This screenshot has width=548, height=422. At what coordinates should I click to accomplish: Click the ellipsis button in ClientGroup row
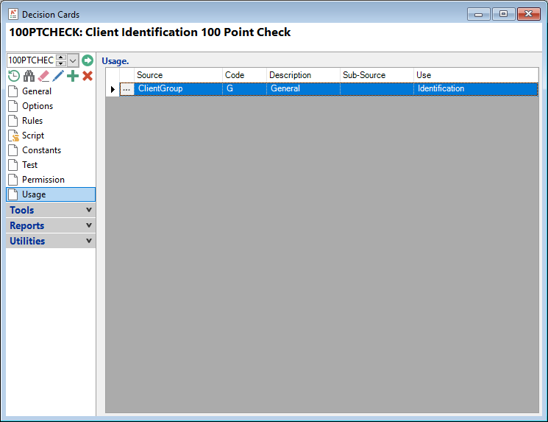pos(127,89)
